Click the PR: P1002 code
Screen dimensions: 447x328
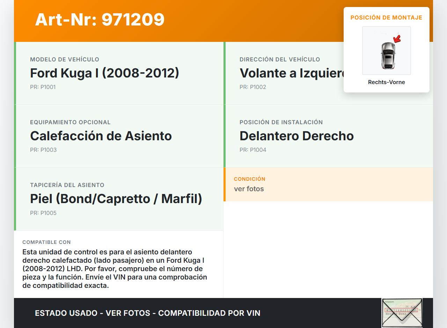click(253, 87)
